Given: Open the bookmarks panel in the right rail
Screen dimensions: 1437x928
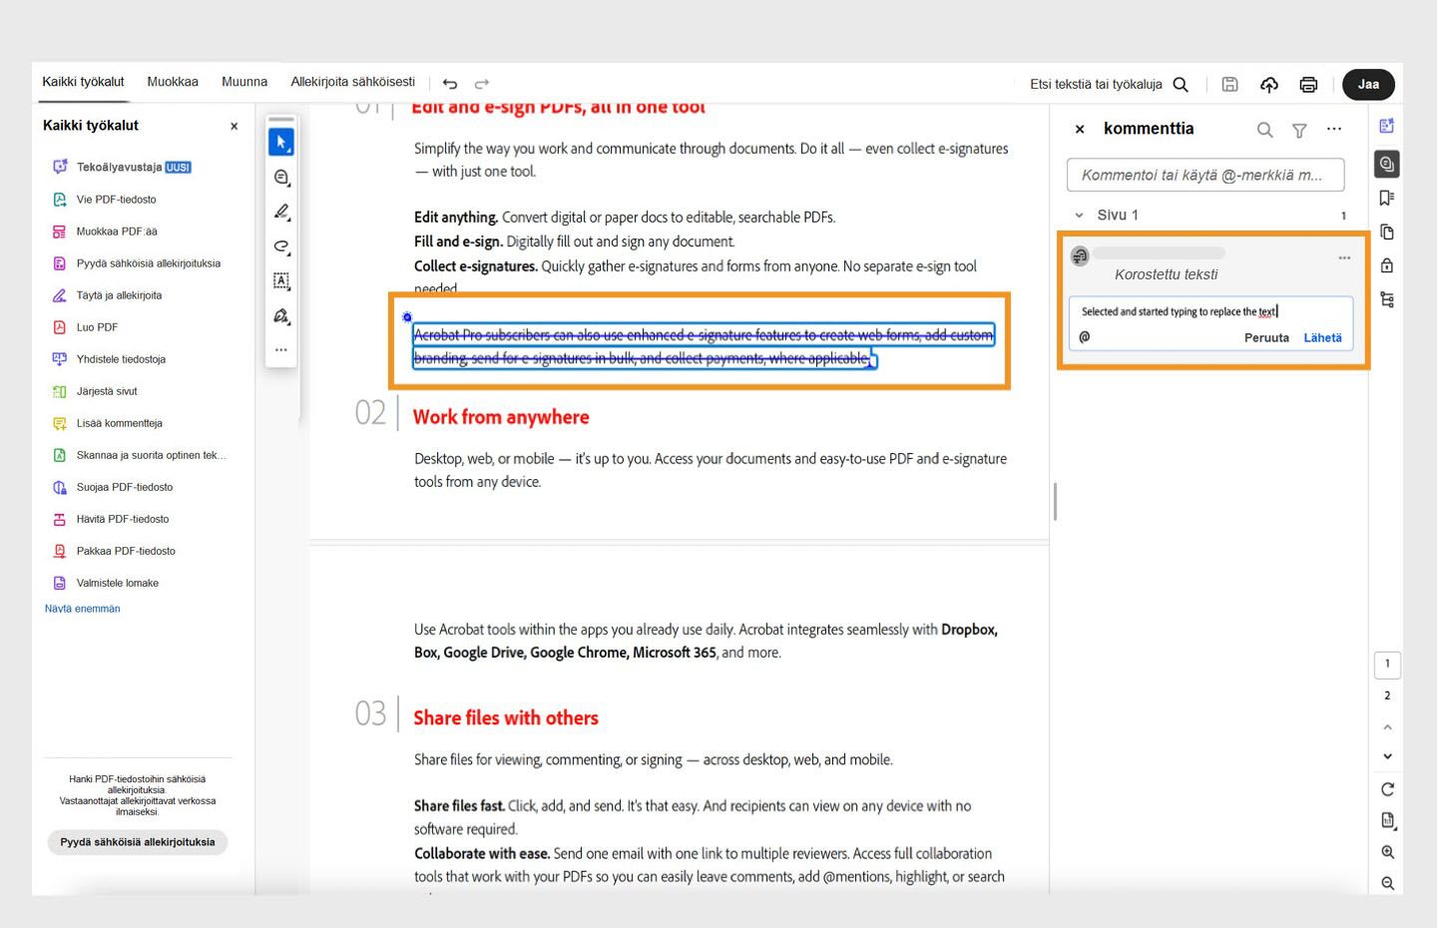Looking at the screenshot, I should [x=1387, y=198].
